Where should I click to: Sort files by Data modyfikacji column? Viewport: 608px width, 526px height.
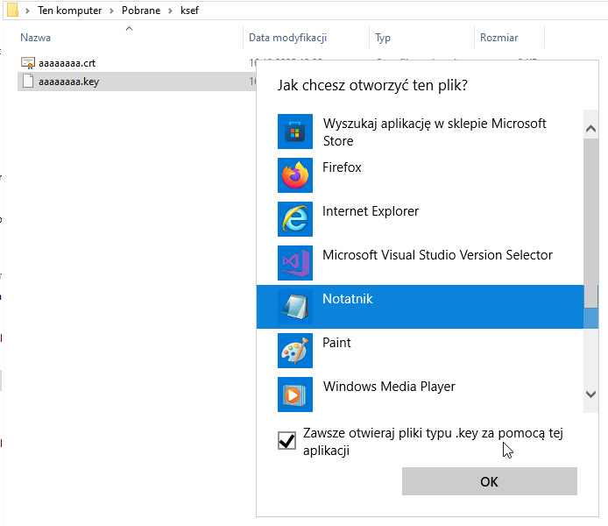(287, 38)
